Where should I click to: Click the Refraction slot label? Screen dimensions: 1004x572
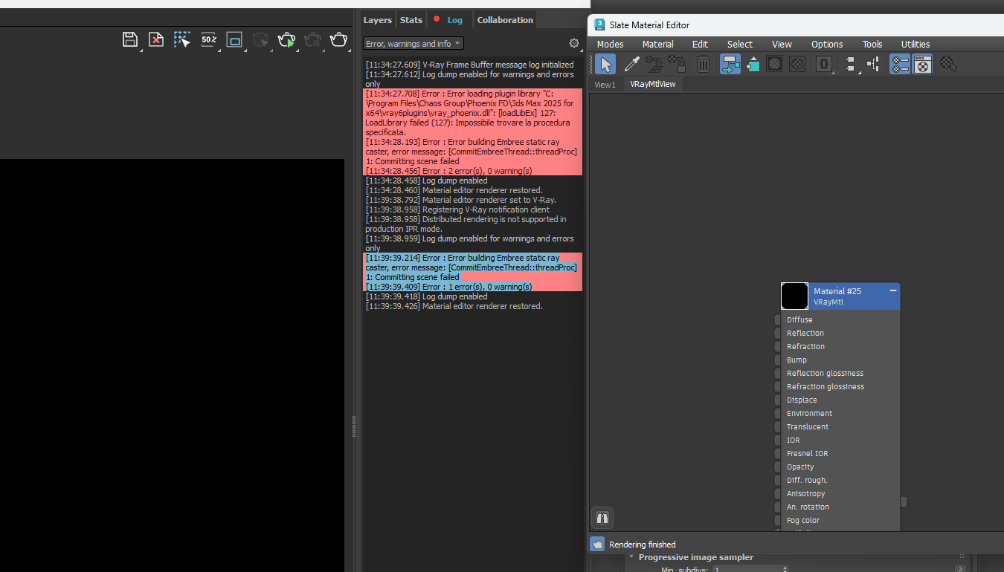(805, 347)
